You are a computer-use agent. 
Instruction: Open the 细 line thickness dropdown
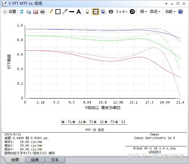tap(143, 12)
